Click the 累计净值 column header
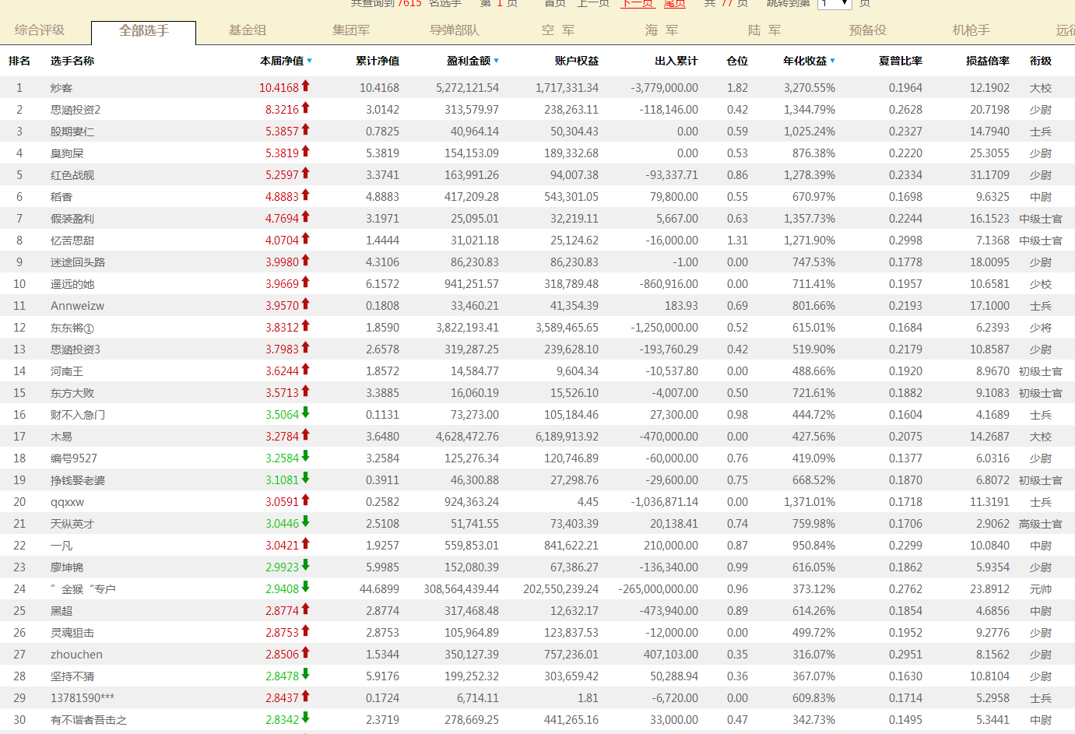Image resolution: width=1075 pixels, height=734 pixels. [x=378, y=61]
